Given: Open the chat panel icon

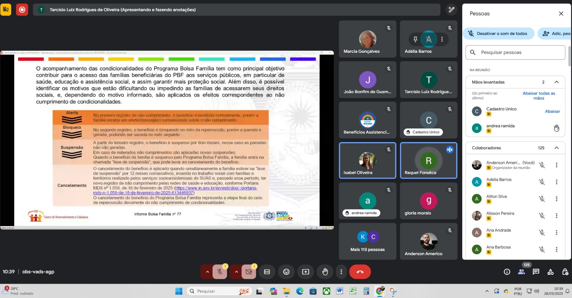Looking at the screenshot, I should tap(536, 272).
